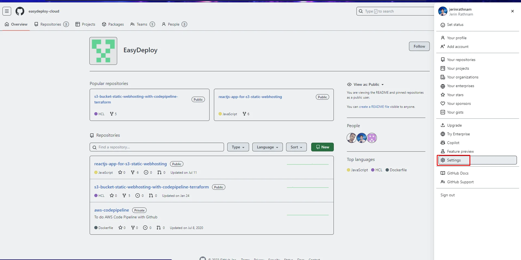Open the aws-codepipeline repository link
This screenshot has height=260, width=521.
pos(112,210)
